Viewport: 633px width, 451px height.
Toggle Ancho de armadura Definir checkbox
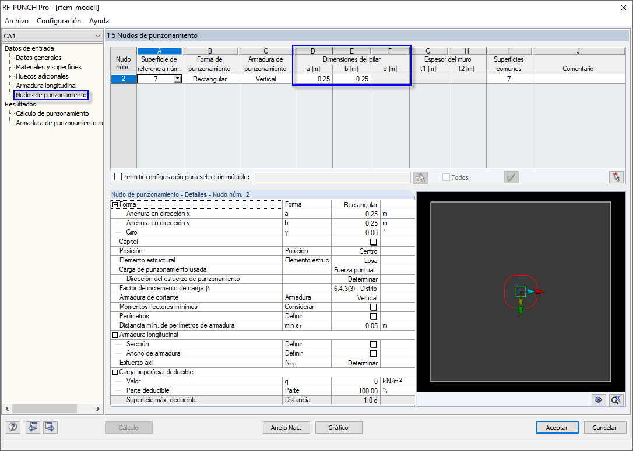point(374,353)
